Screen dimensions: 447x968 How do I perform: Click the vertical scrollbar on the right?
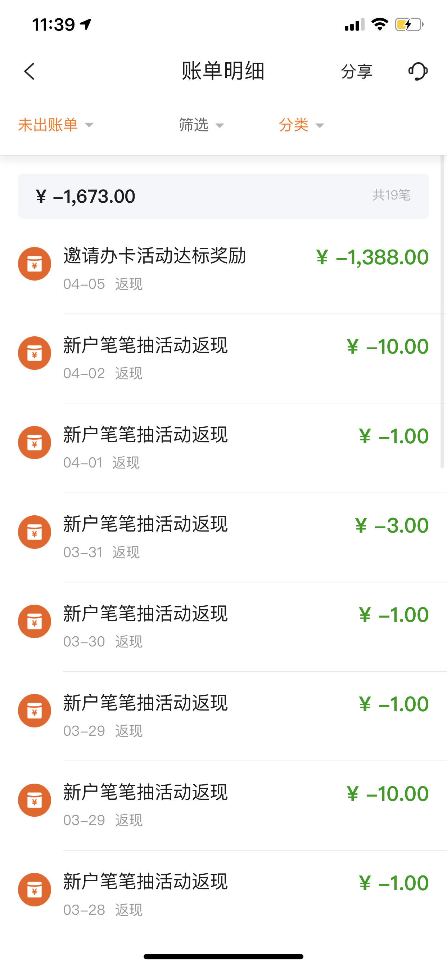click(x=442, y=312)
